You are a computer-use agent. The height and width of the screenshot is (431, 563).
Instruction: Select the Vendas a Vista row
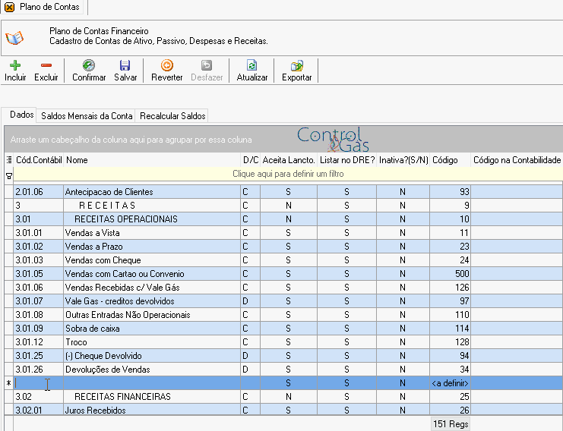(x=283, y=233)
